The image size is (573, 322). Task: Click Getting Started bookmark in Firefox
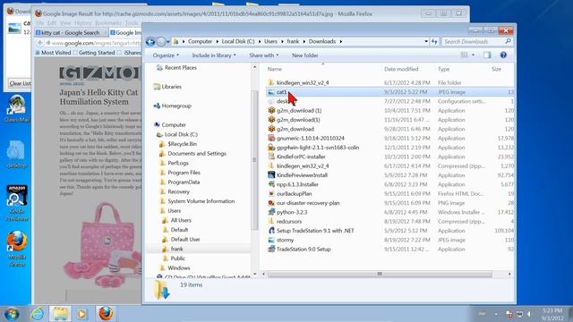point(94,53)
